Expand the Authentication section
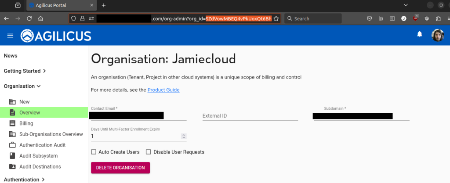This screenshot has width=450, height=183. tap(25, 179)
